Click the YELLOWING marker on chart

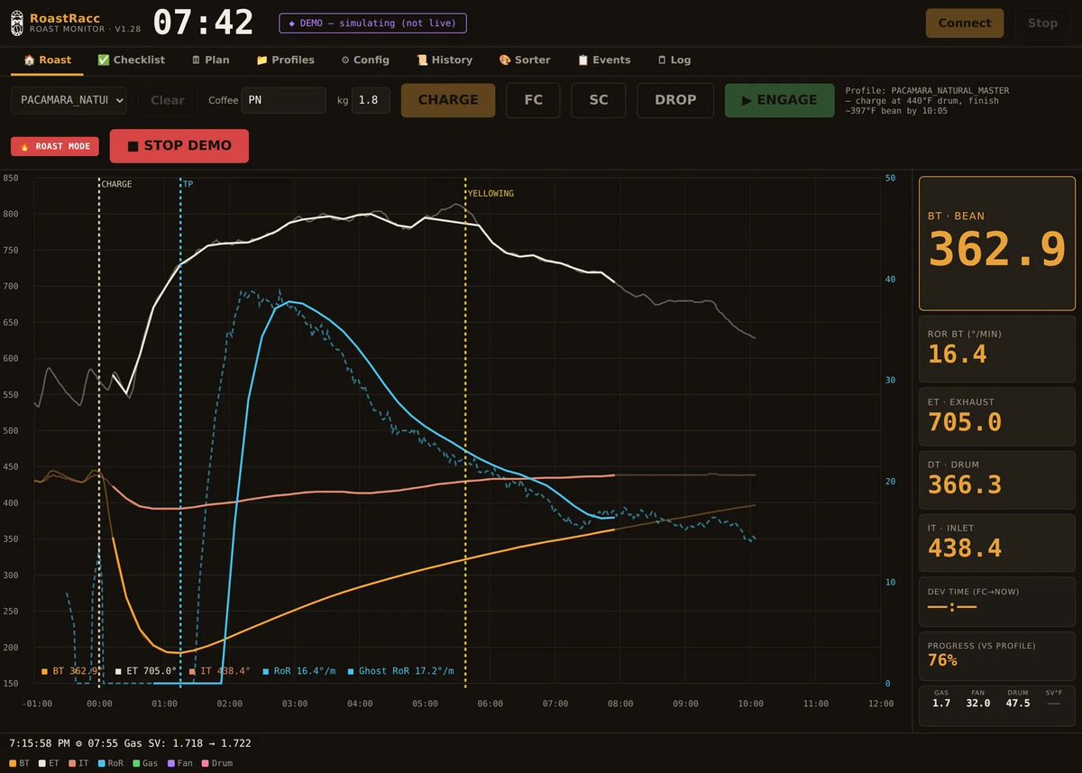coord(465,431)
